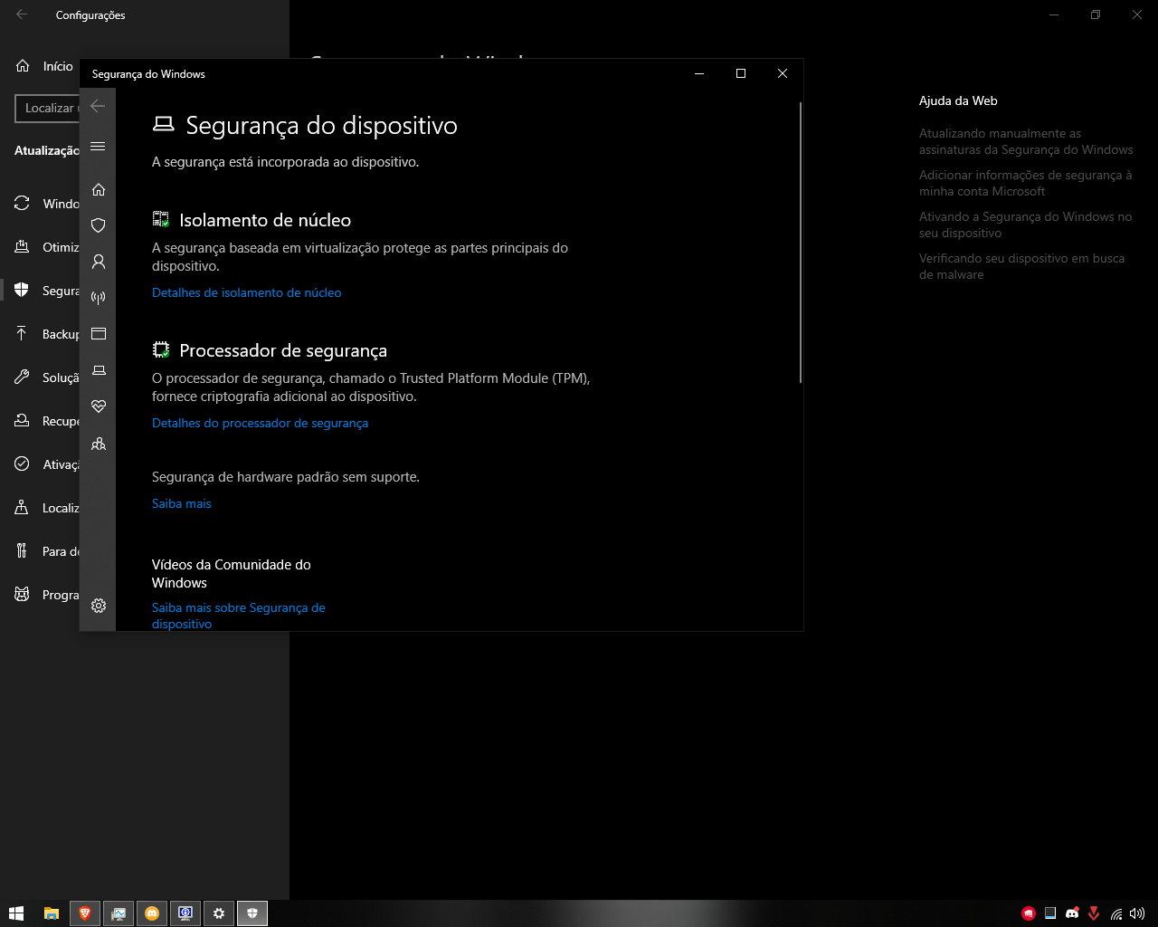Image resolution: width=1158 pixels, height=927 pixels.
Task: Click the vertical scrollbar in Windows Security
Action: (801, 243)
